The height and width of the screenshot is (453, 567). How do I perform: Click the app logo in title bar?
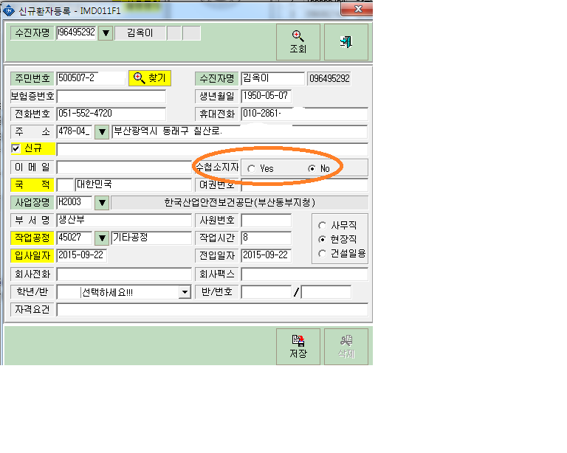(x=9, y=11)
